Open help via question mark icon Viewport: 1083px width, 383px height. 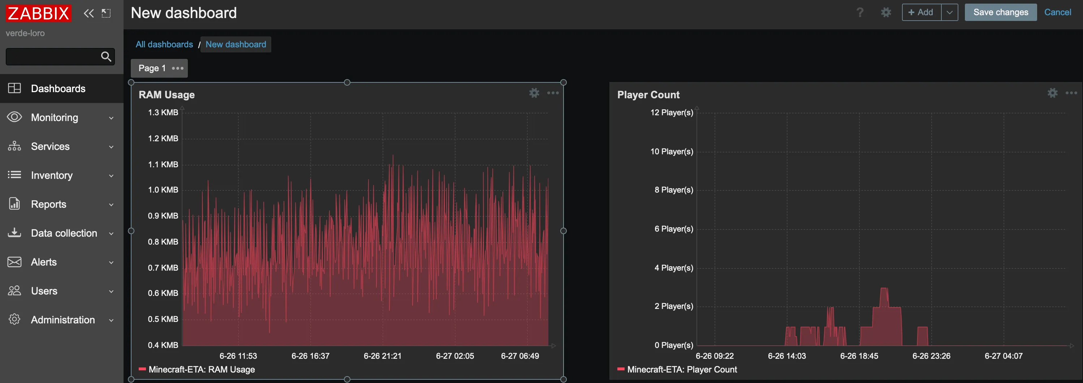(860, 12)
